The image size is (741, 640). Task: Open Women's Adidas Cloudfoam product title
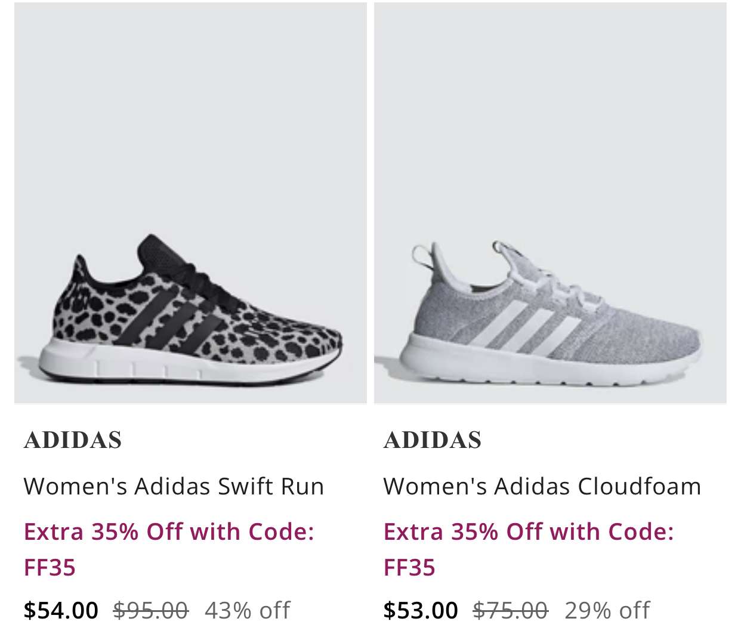pos(542,486)
